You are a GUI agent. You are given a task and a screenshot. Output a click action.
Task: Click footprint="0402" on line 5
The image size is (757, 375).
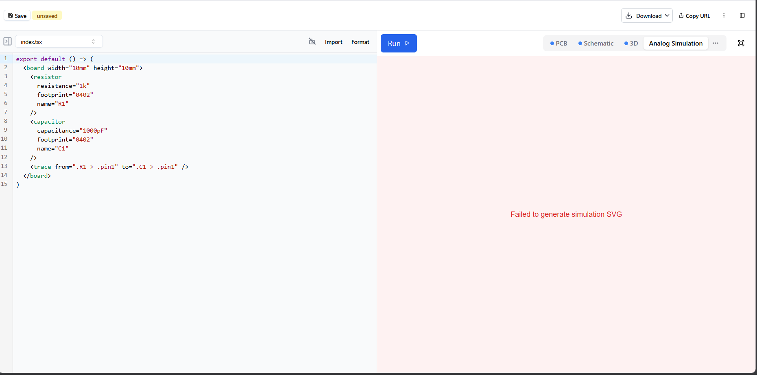click(x=65, y=95)
